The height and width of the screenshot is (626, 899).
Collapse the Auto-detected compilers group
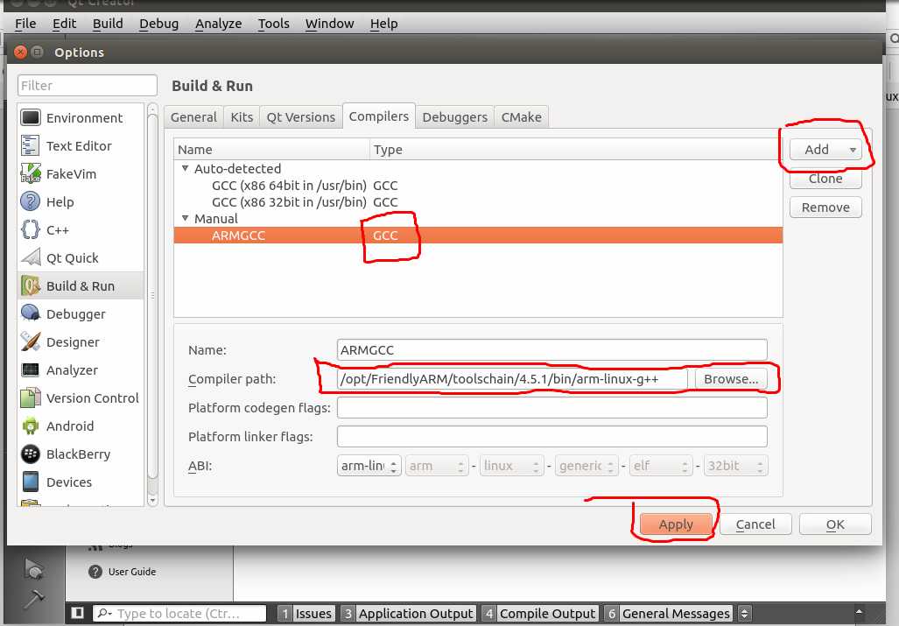click(x=185, y=168)
